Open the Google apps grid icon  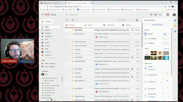coord(160,15)
